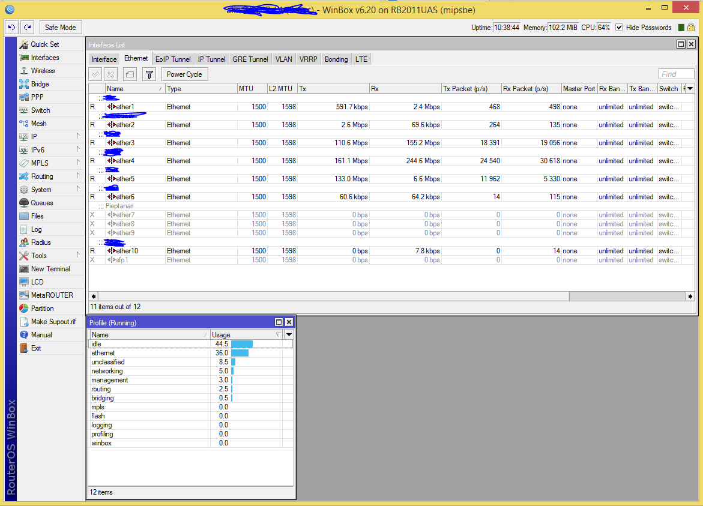
Task: Toggle Safe Mode
Action: coord(61,28)
